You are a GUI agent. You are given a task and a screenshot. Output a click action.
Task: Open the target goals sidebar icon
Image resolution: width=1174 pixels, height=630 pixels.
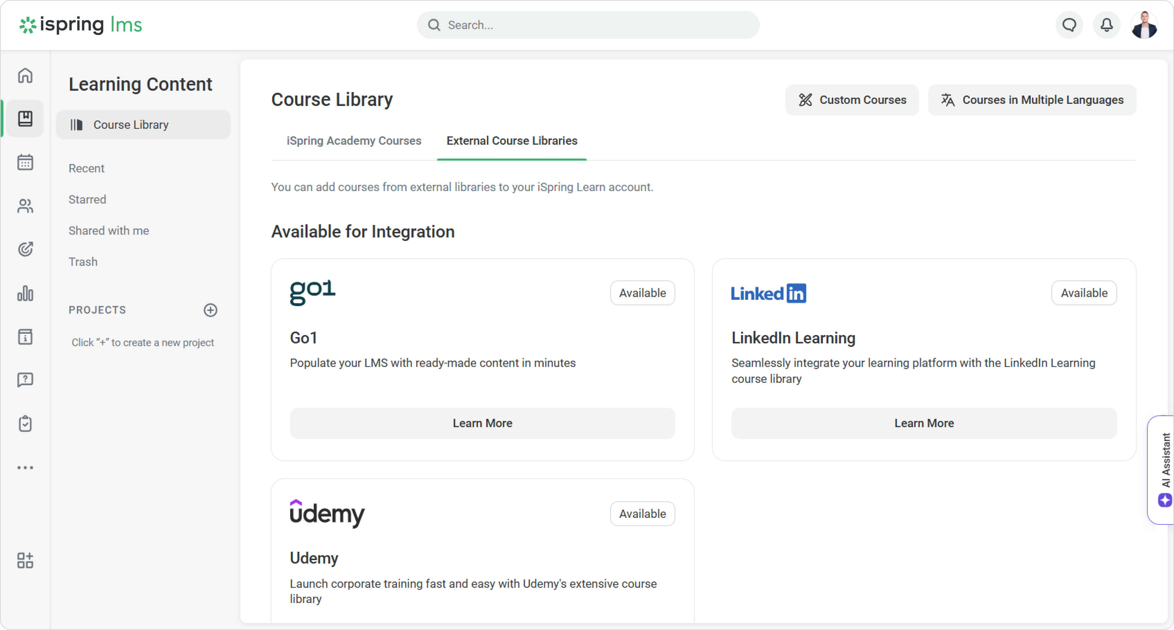click(x=25, y=249)
